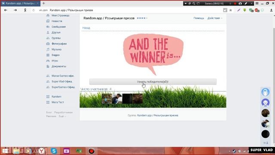Click the black circle chat avatar
The height and width of the screenshot is (155, 275).
coord(266,134)
